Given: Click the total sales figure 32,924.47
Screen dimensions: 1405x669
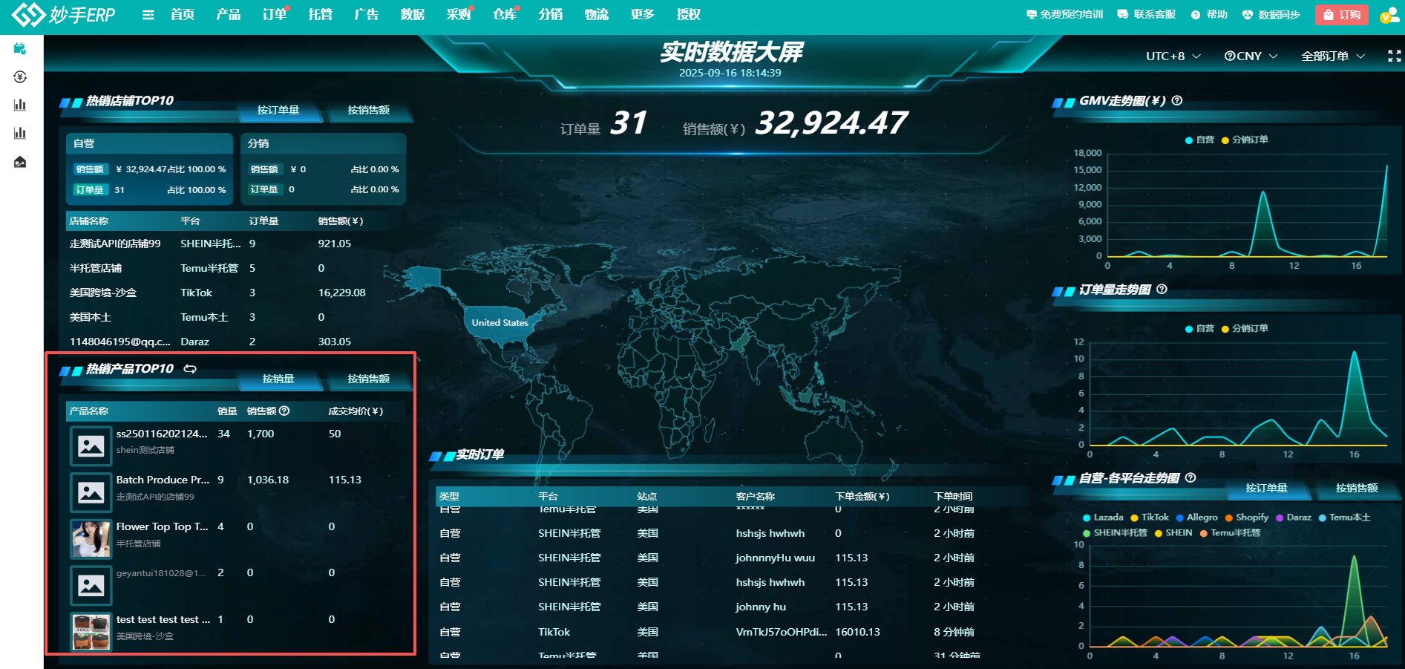Looking at the screenshot, I should 831,123.
